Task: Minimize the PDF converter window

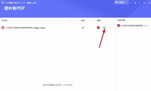Action: (140, 3)
